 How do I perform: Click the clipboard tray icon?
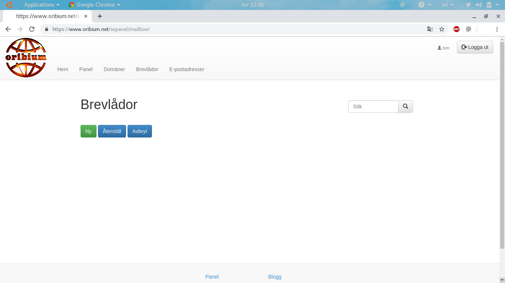(489, 5)
